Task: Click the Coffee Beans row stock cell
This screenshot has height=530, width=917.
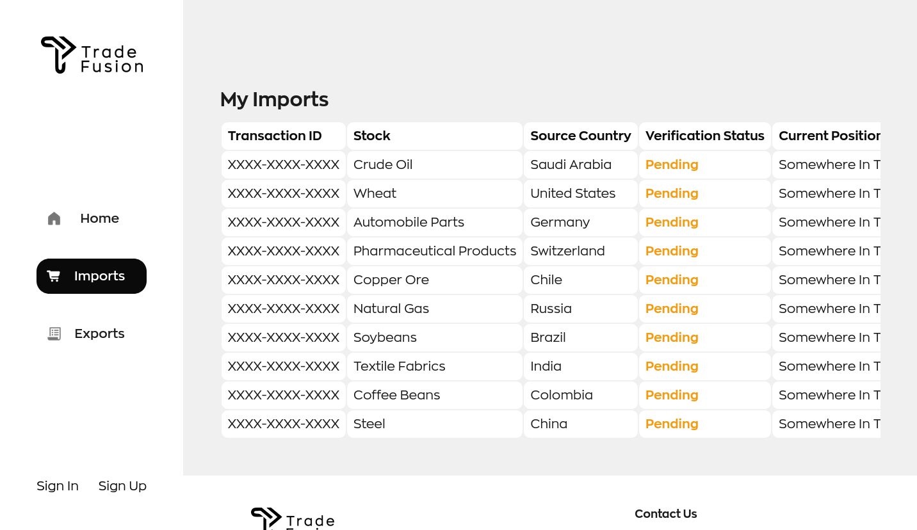Action: point(397,395)
